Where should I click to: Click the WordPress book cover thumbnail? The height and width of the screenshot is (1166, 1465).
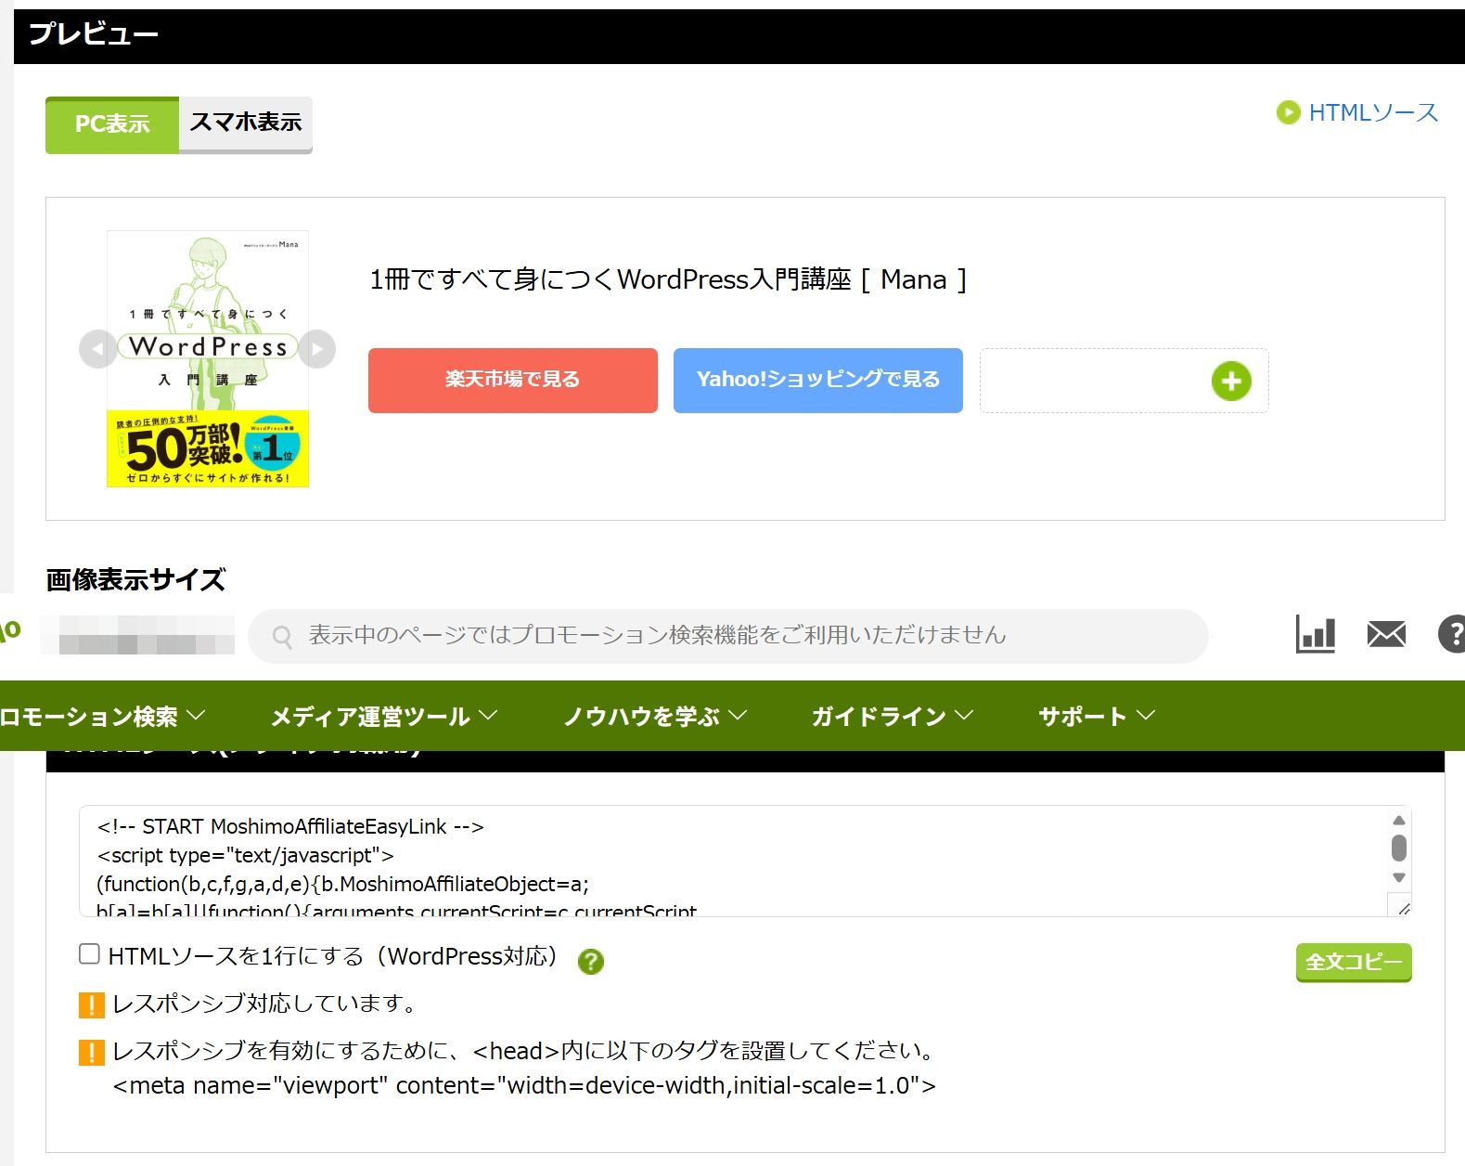[208, 358]
